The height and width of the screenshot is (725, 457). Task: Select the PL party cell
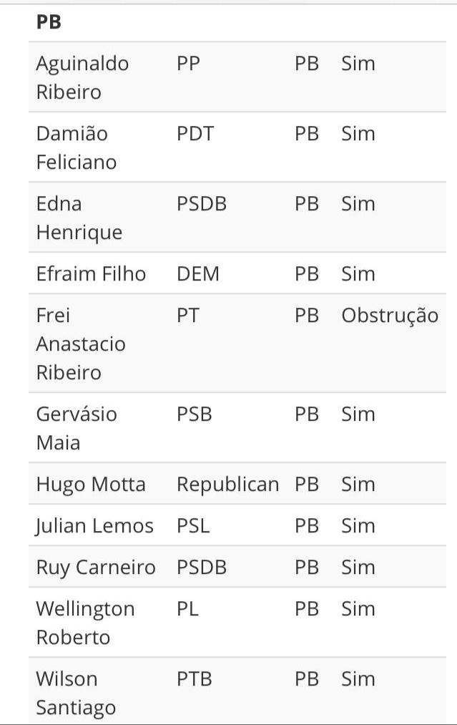click(x=187, y=608)
